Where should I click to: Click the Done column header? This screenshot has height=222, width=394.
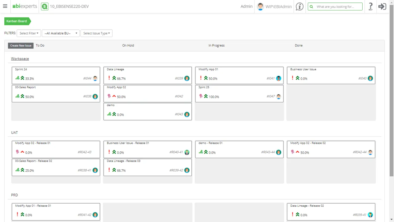(x=299, y=45)
